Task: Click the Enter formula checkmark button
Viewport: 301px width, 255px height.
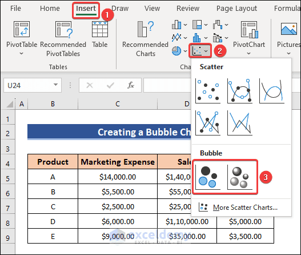Action: (x=110, y=85)
